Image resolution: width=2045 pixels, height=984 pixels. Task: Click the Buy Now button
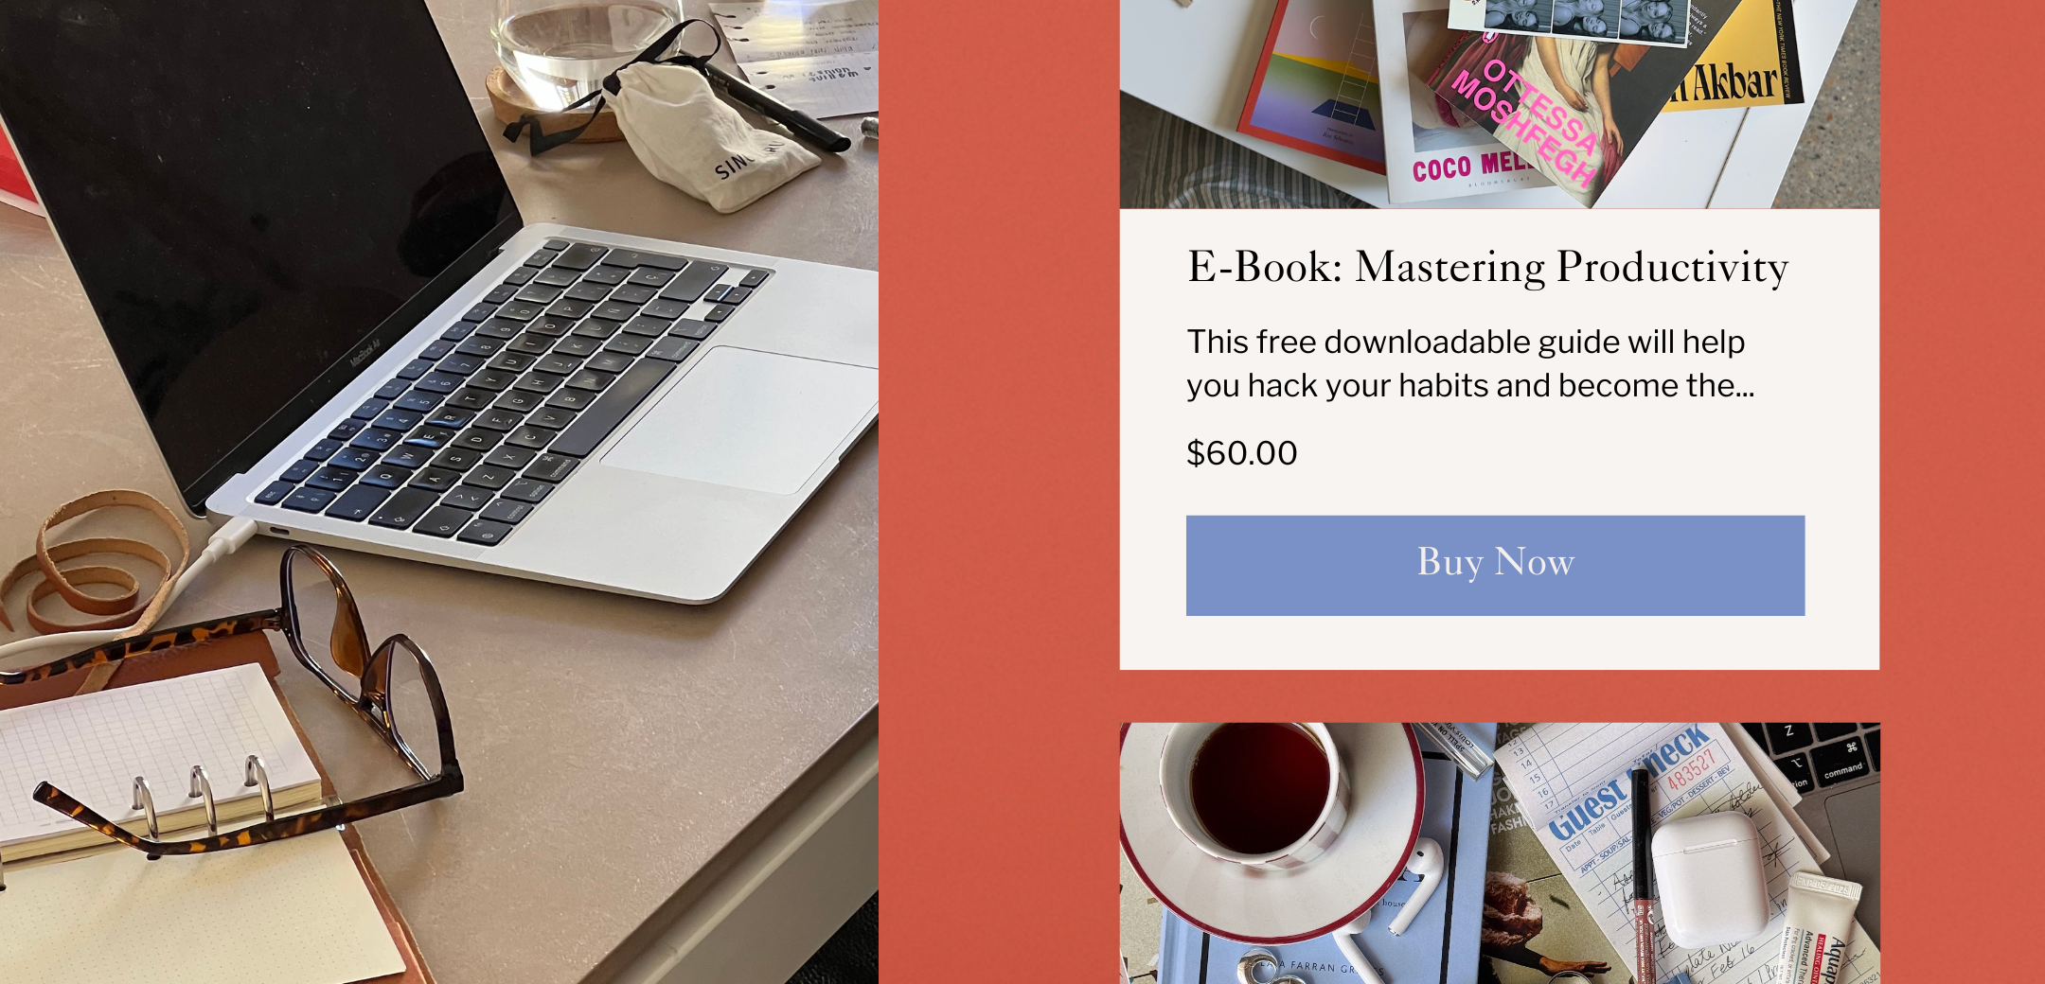[x=1495, y=565]
